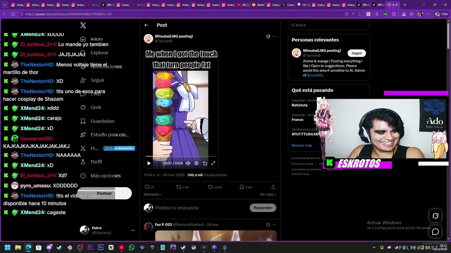Viewport: 451px width, 253px height.
Task: Click the Responder button
Action: coord(263,208)
